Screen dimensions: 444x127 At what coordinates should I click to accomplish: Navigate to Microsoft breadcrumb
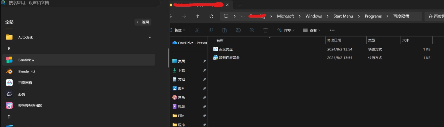285,16
